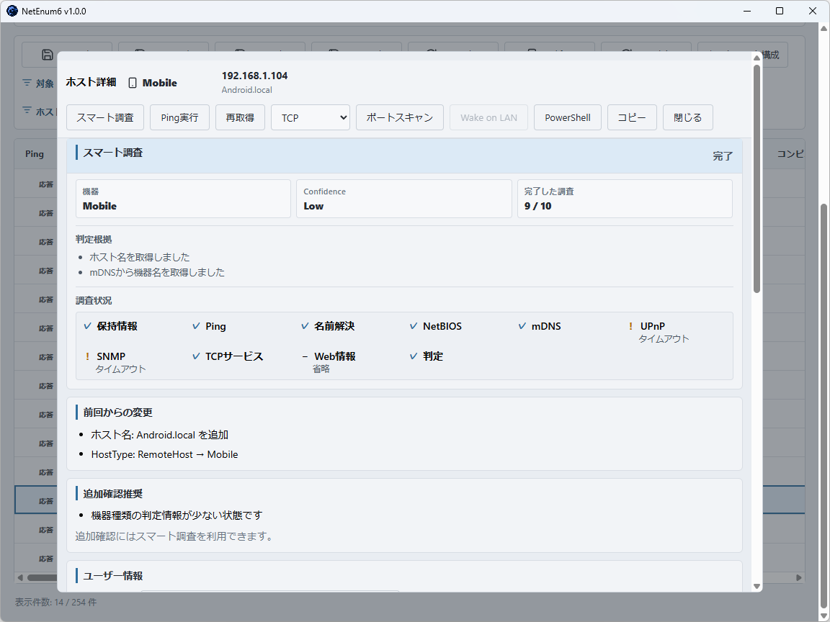This screenshot has width=830, height=622.
Task: Click the mDNSから機器名を取得しました bullet
Action: [x=157, y=272]
